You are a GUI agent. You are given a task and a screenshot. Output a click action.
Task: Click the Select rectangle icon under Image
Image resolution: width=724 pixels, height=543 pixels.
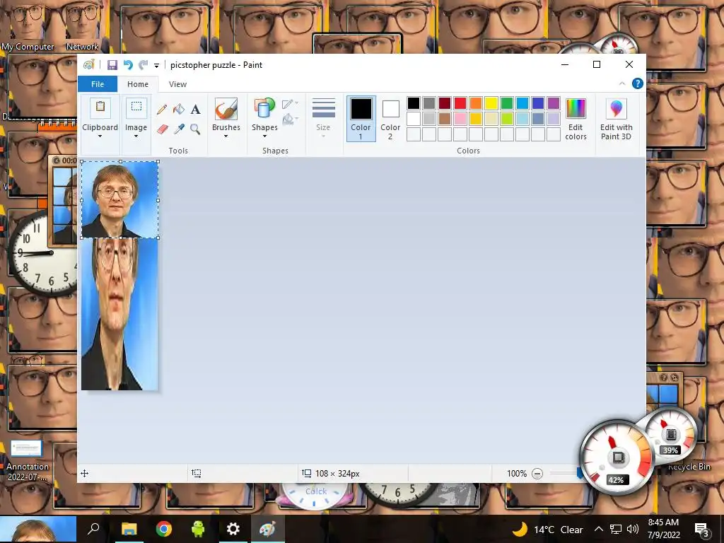[x=136, y=107]
